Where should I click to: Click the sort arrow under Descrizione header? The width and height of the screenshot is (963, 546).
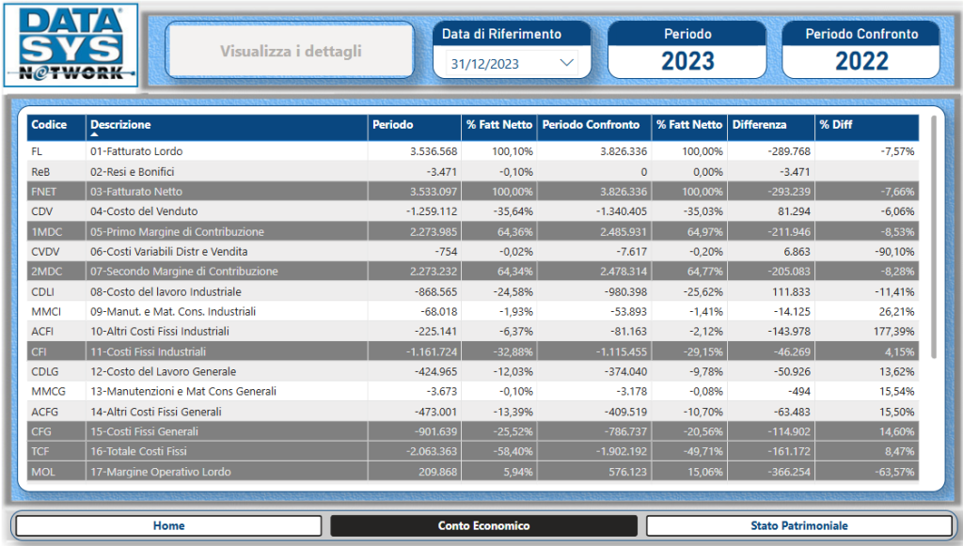95,135
